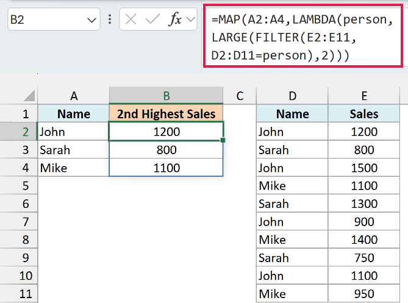Image resolution: width=408 pixels, height=303 pixels.
Task: Select row 5 header
Action: (x=19, y=185)
